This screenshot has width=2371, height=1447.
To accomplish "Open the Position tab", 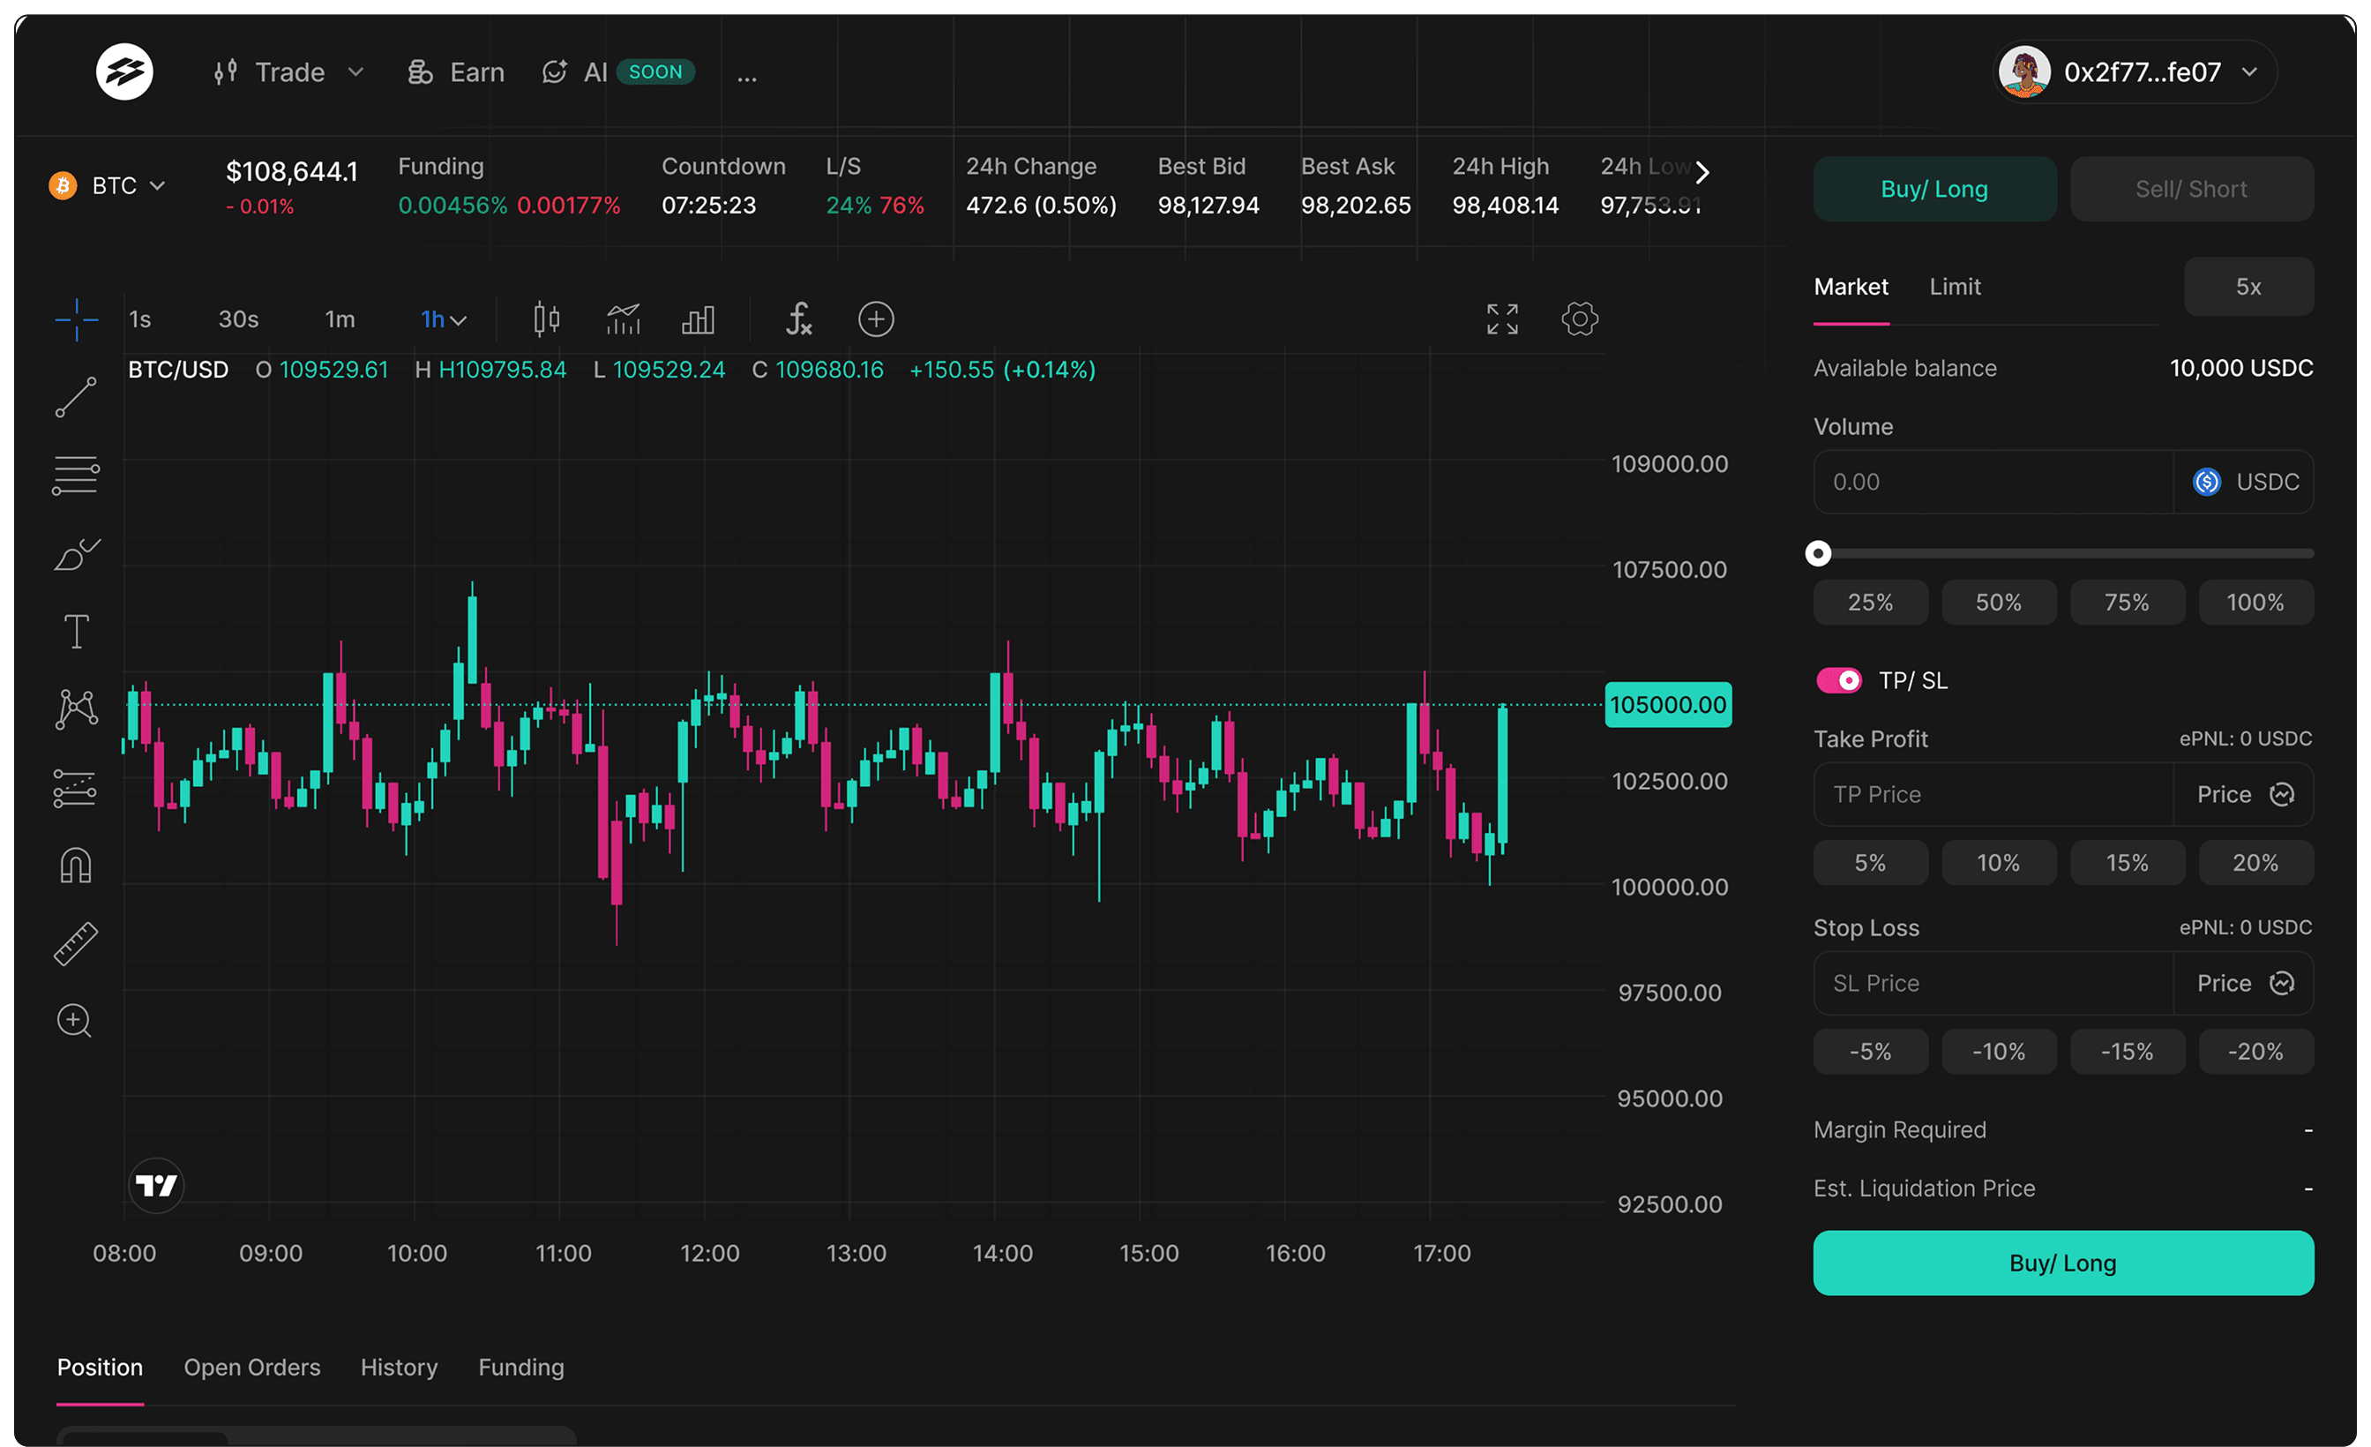I will 100,1367.
